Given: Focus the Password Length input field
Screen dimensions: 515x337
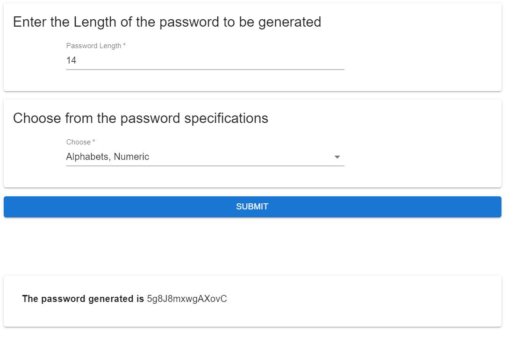Looking at the screenshot, I should point(205,61).
